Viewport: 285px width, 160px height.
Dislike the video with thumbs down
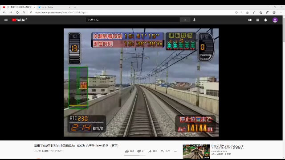141,151
